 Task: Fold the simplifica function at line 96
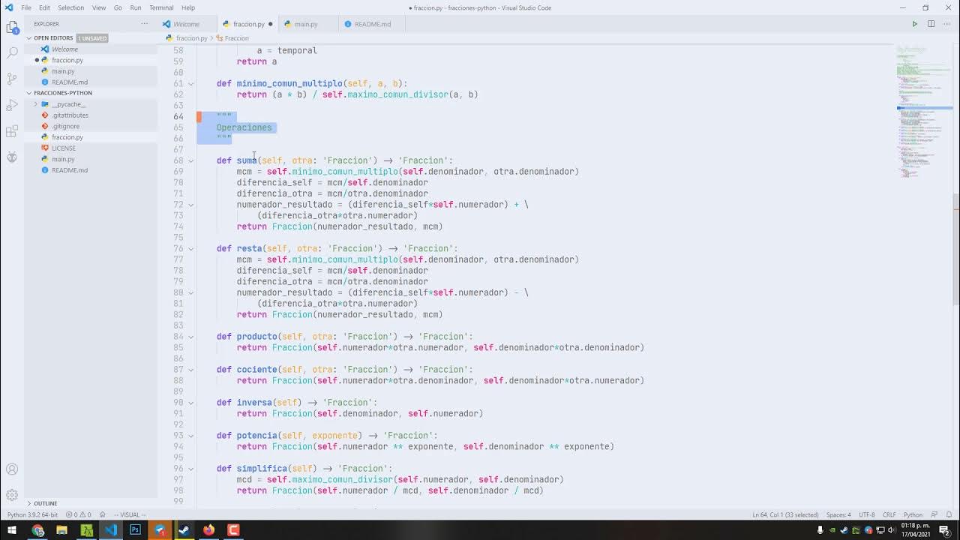tap(190, 469)
